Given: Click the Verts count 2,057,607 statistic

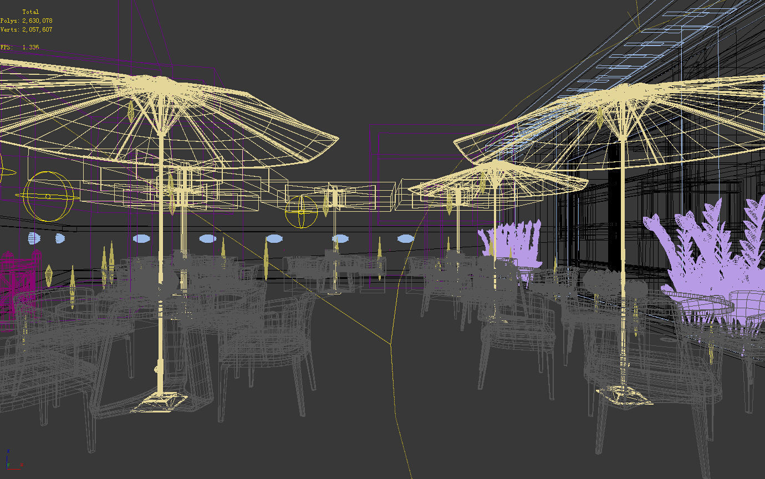Looking at the screenshot, I should tap(26, 29).
